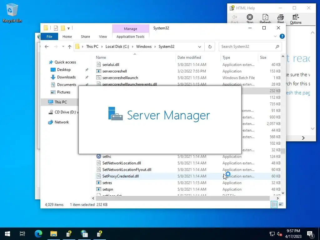This screenshot has width=320, height=240.
Task: Open Desktop in the navigation pane
Action: [64, 70]
